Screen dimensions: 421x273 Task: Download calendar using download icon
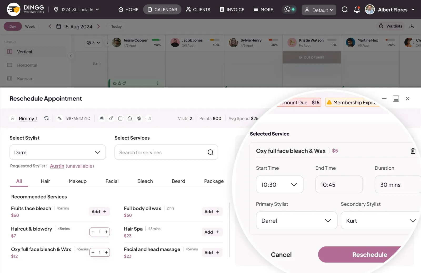412,26
